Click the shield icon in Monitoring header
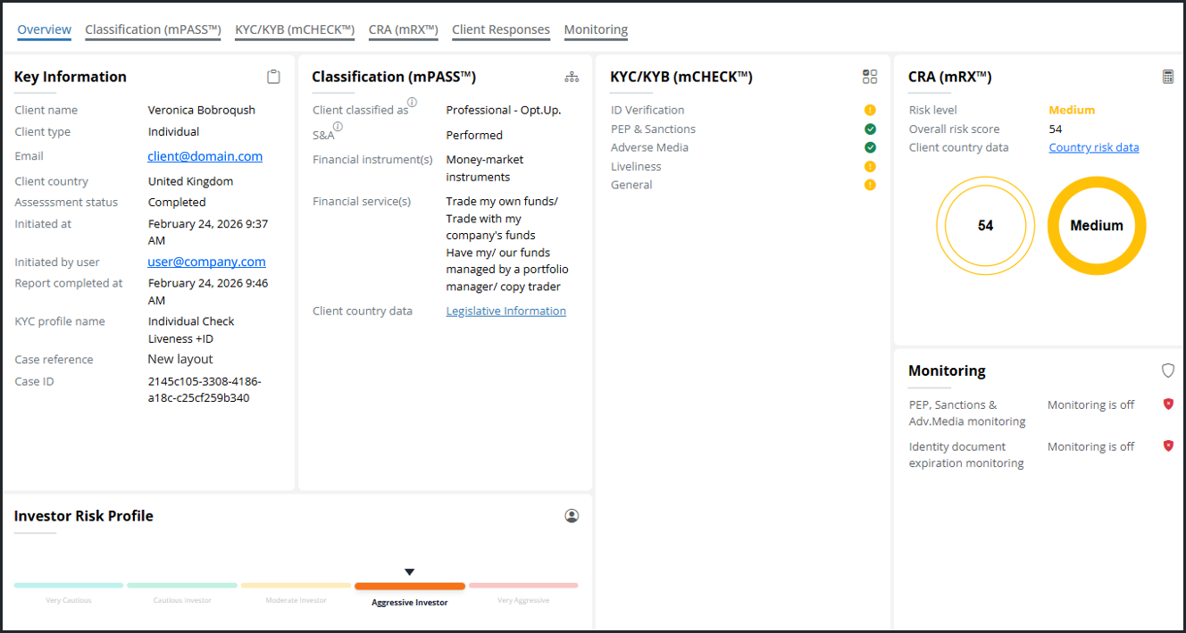Screen dimensions: 1186x633 point(1167,371)
